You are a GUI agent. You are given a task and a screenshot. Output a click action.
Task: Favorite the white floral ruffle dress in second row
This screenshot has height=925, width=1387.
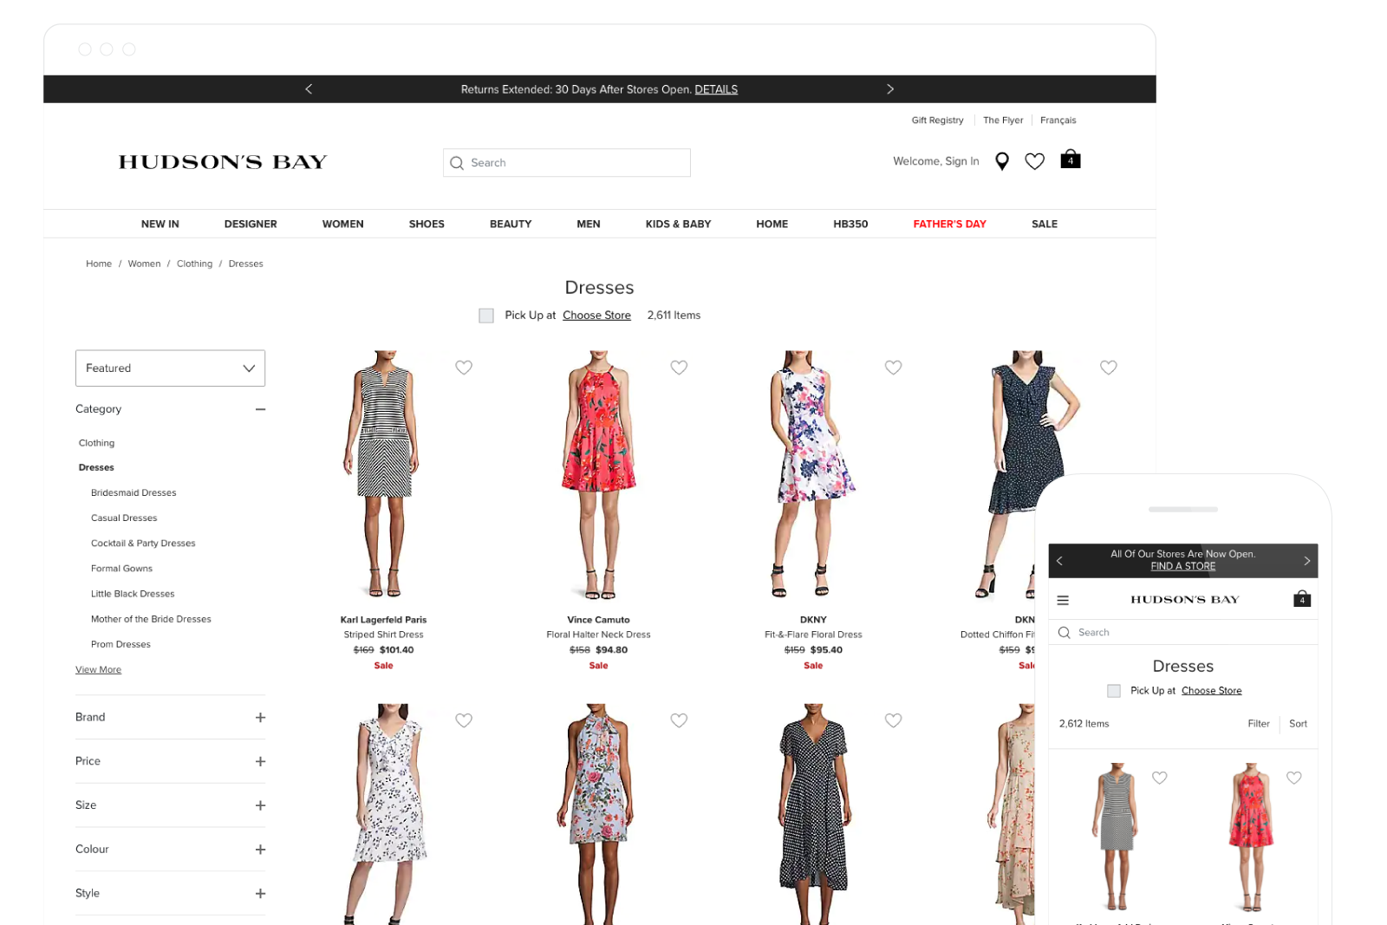point(464,720)
